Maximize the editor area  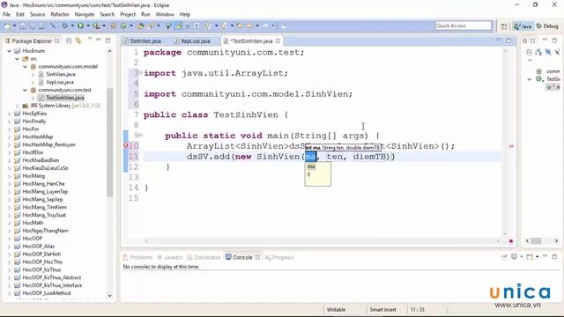pyautogui.click(x=508, y=41)
